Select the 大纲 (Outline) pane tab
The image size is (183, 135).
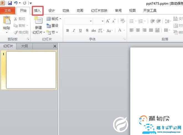pyautogui.click(x=24, y=46)
